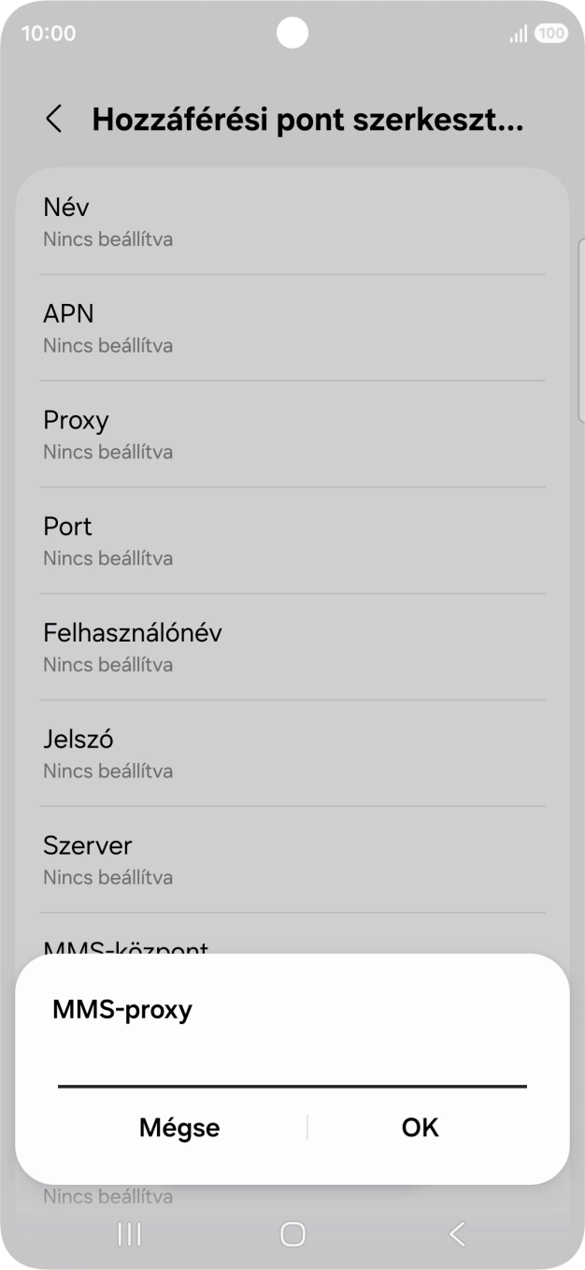Tap the back arrow in the header
The height and width of the screenshot is (1270, 585).
(53, 119)
